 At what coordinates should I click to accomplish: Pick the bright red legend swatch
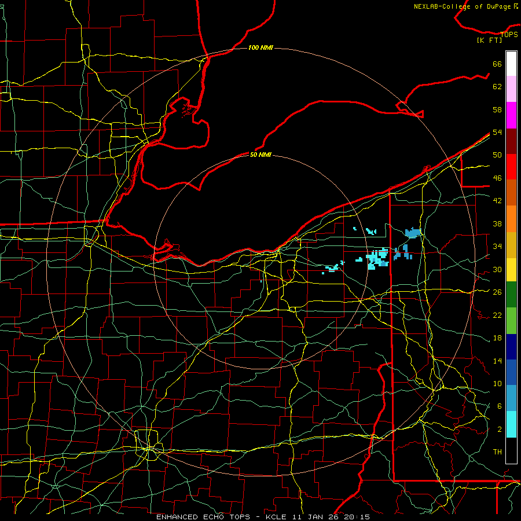pyautogui.click(x=511, y=167)
